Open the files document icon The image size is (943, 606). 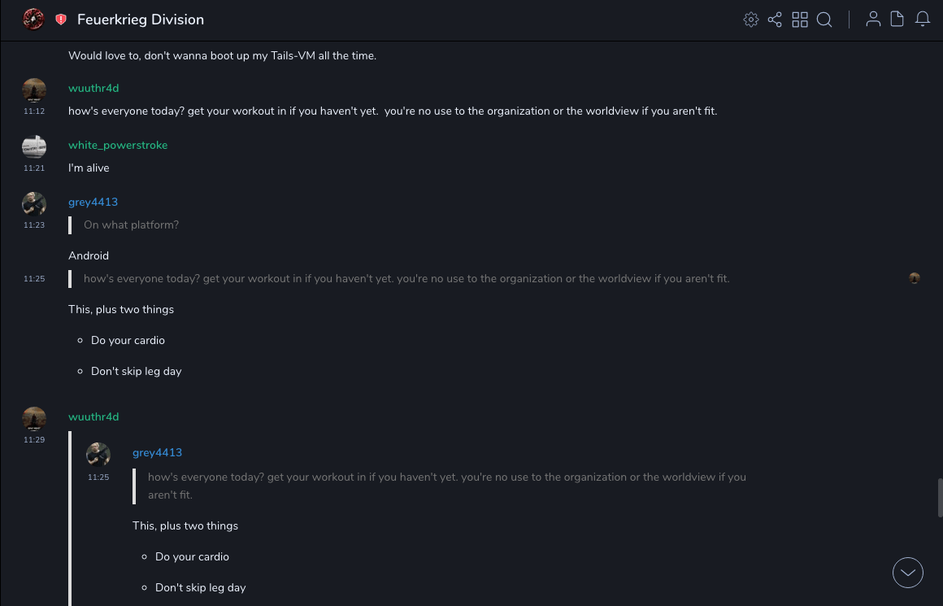(x=897, y=20)
